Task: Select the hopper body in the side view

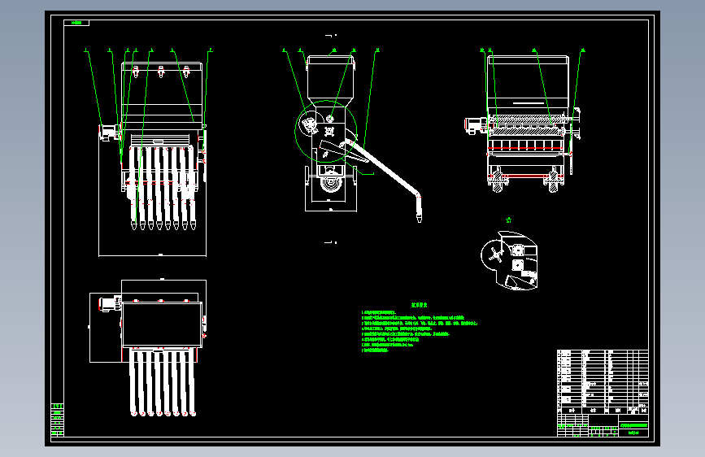Action: tap(330, 77)
